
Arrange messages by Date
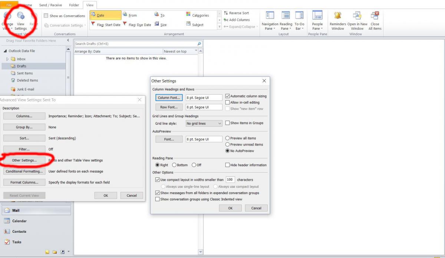105,15
